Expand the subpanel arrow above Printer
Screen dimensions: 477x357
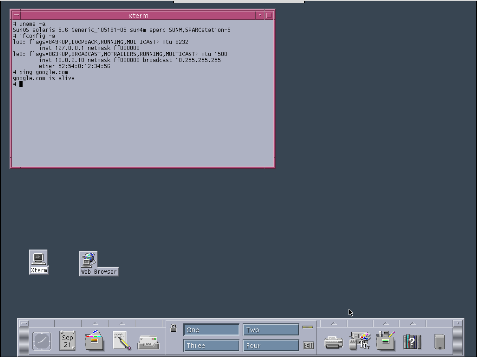click(x=334, y=323)
